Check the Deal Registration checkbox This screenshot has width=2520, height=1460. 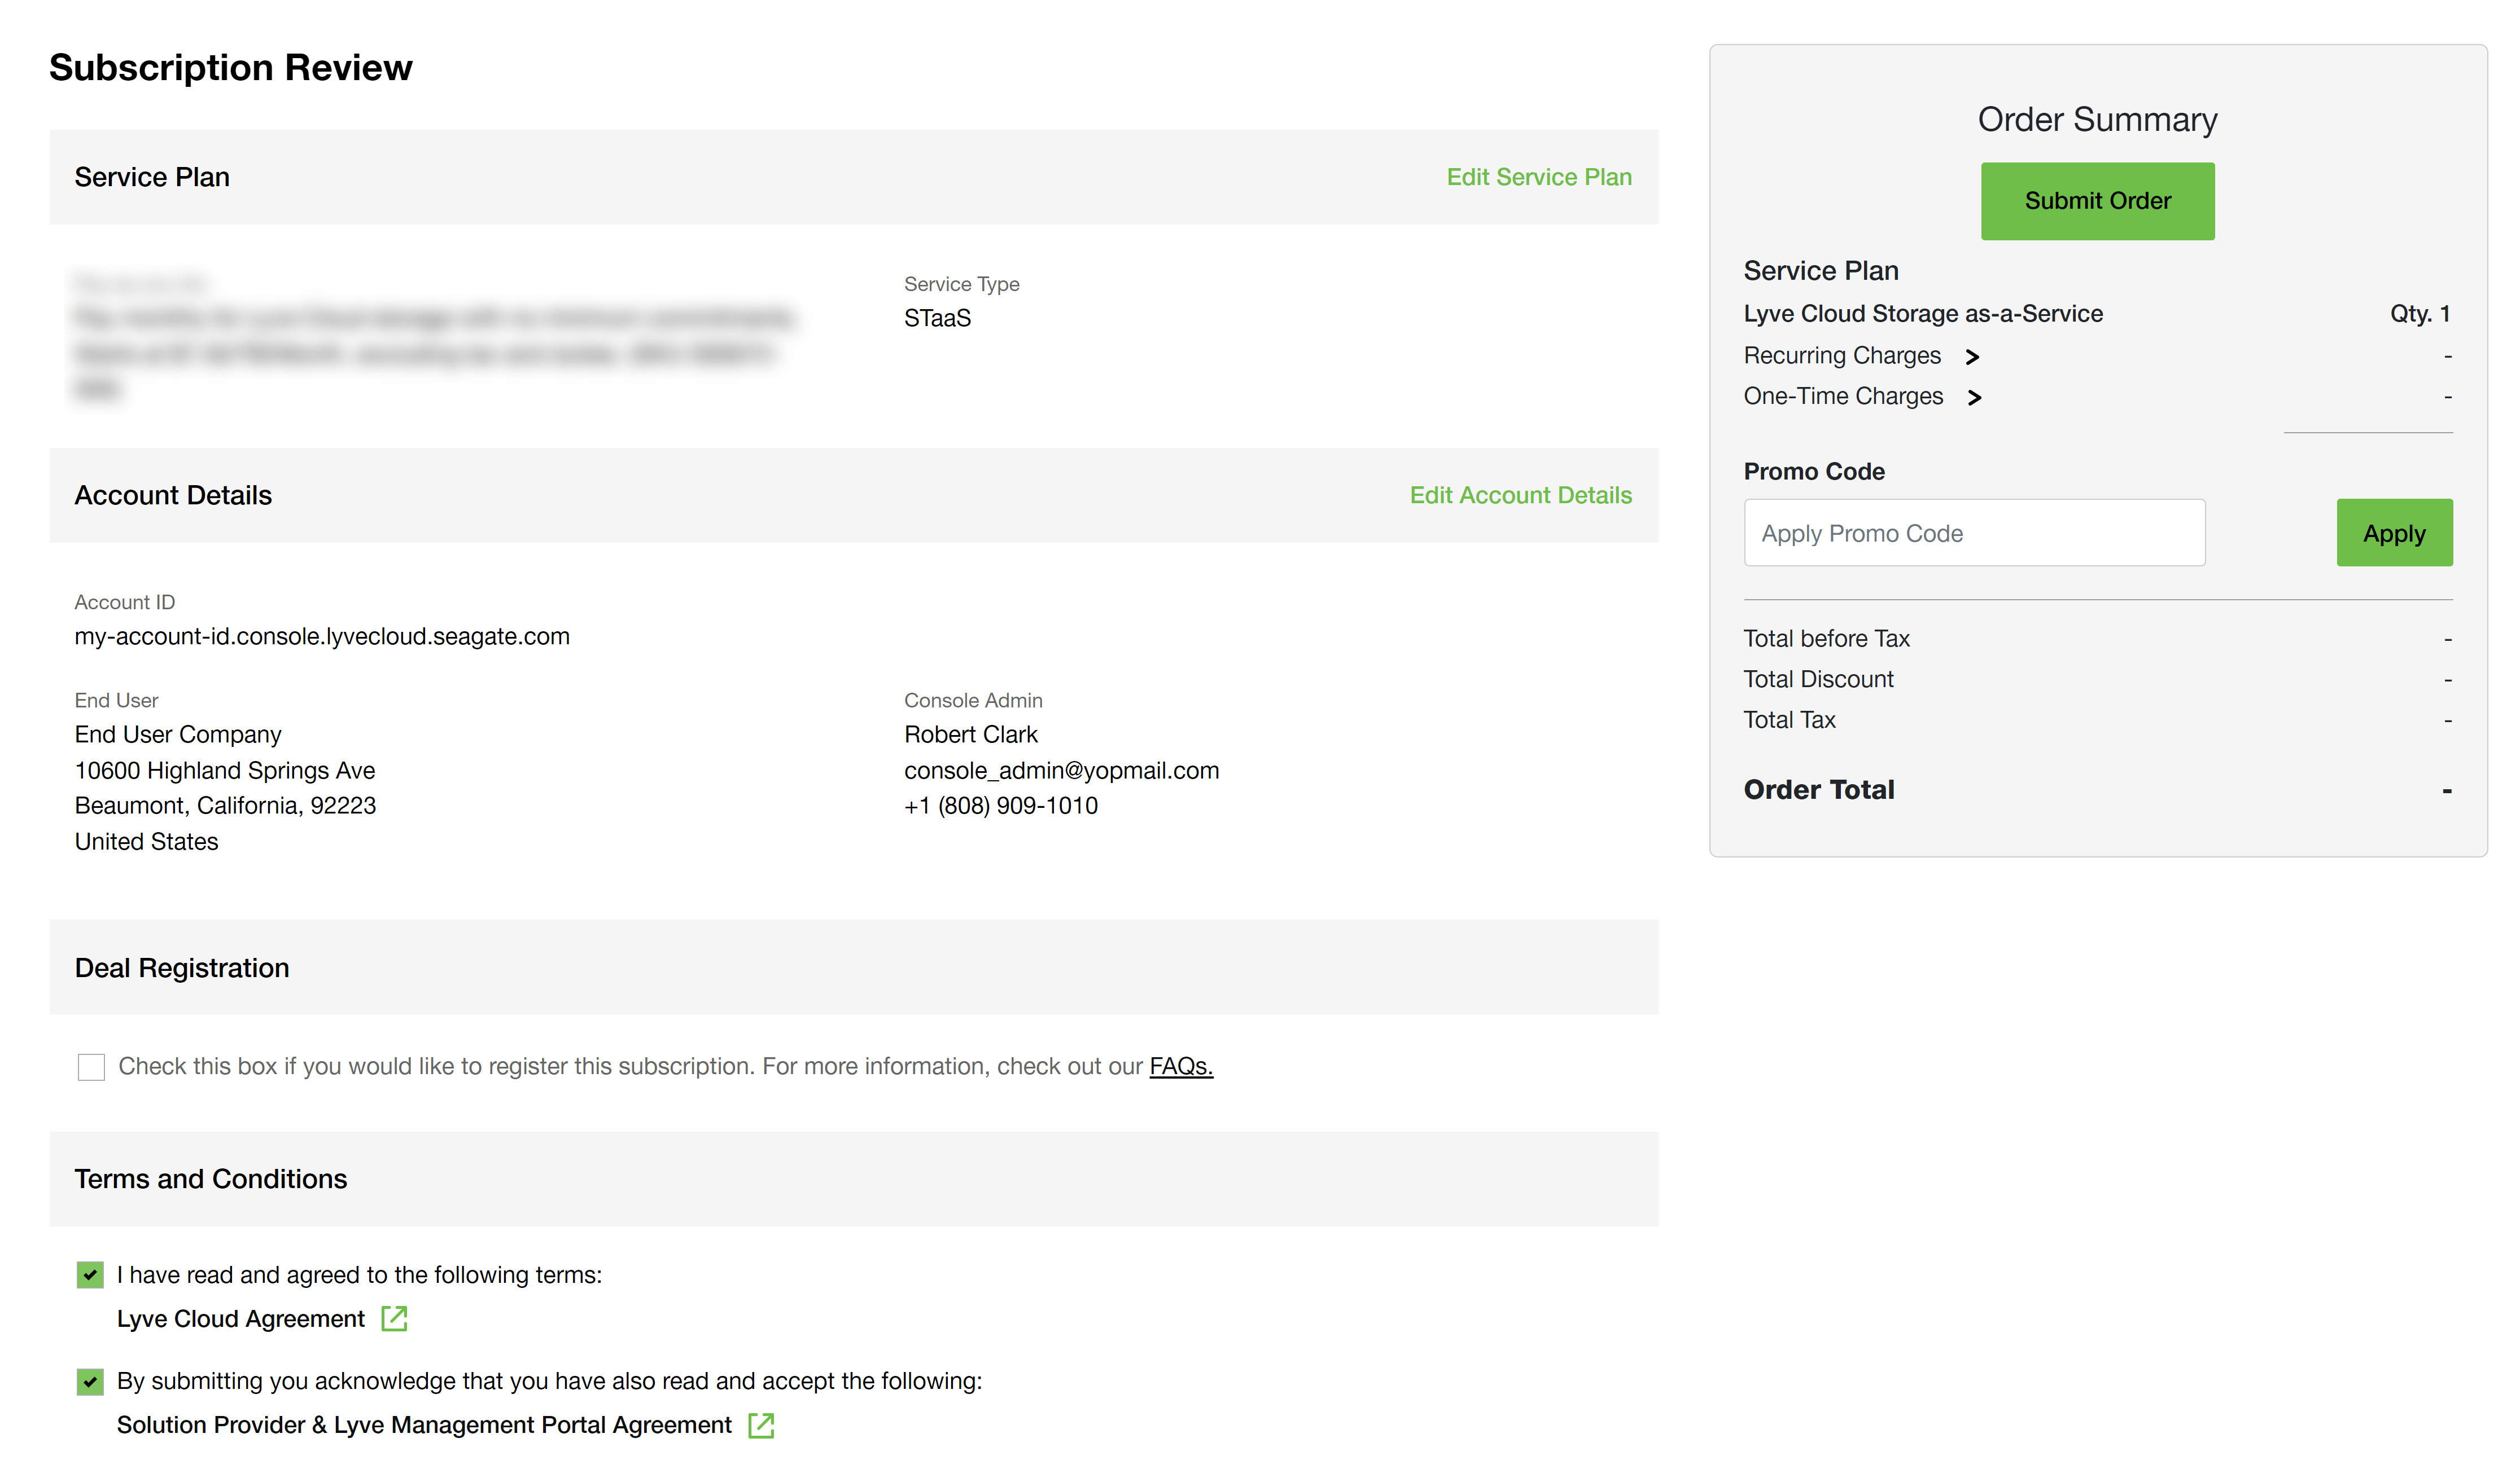tap(91, 1067)
